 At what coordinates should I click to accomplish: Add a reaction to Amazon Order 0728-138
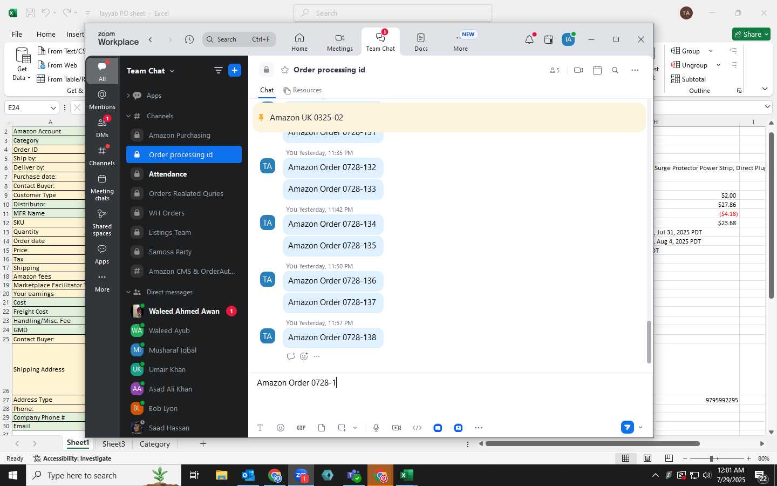[x=304, y=356]
